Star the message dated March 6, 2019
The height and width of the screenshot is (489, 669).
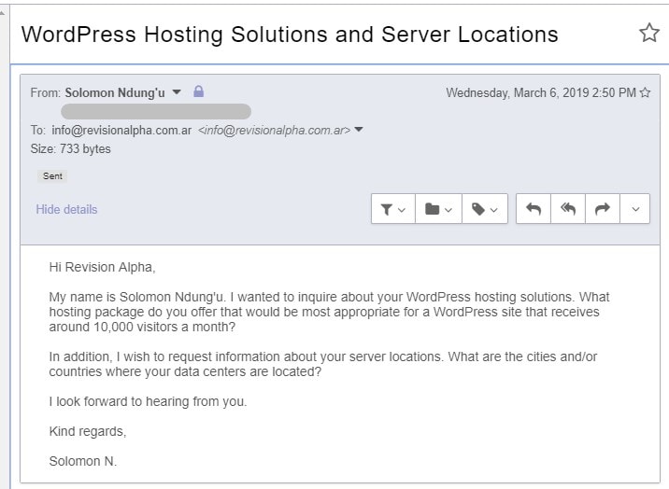pos(645,92)
